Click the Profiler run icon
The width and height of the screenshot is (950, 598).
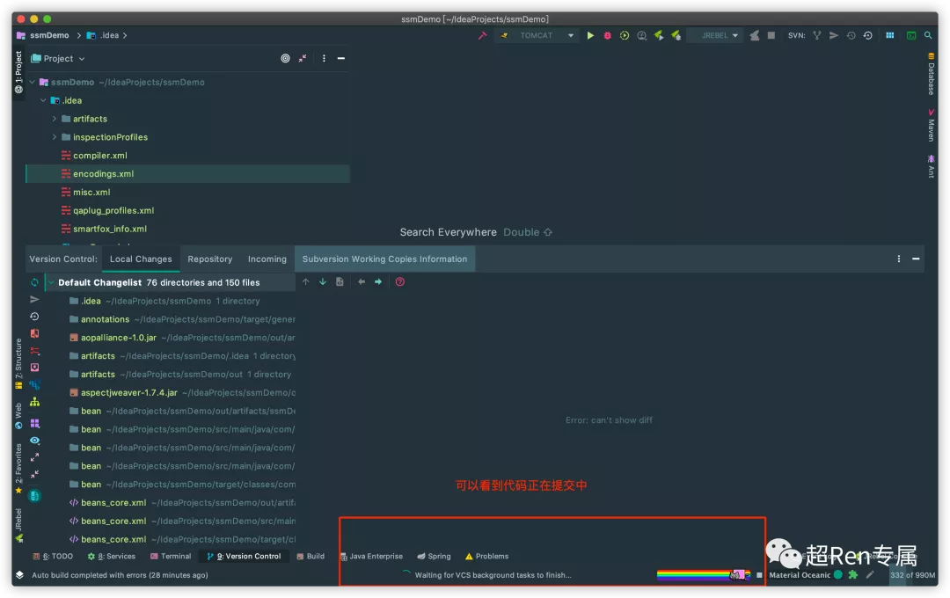tap(641, 35)
